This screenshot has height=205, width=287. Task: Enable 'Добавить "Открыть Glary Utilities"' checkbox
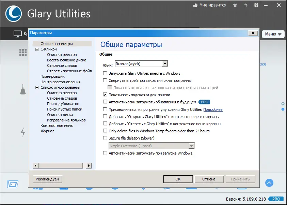tap(105, 116)
